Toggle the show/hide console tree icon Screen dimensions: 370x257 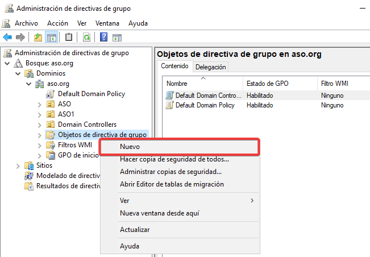click(51, 37)
